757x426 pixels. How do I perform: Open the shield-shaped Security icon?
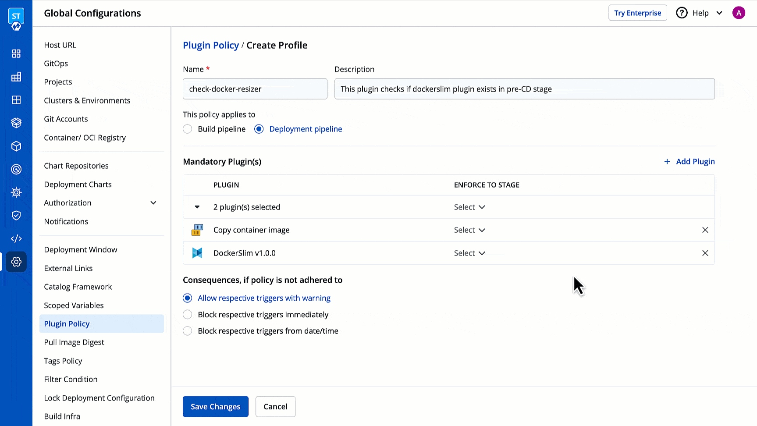click(16, 215)
